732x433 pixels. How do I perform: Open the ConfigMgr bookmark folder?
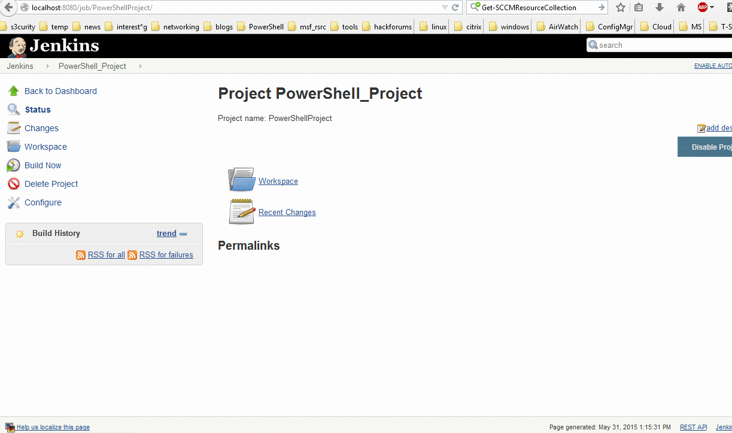(609, 26)
